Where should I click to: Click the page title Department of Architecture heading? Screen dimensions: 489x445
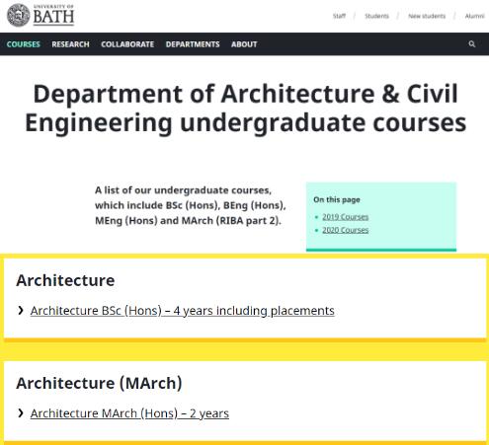pos(245,109)
